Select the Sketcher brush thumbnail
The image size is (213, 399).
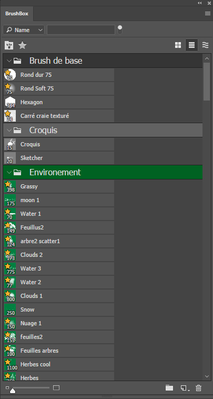coord(10,158)
